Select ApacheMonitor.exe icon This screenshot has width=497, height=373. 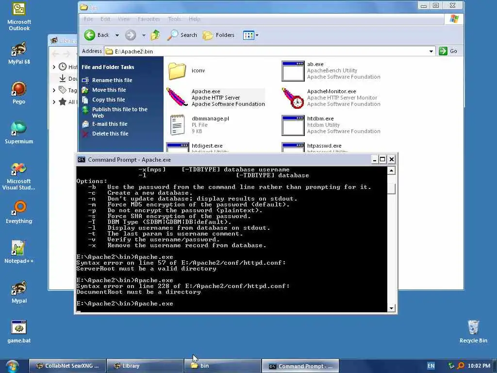[x=293, y=98]
